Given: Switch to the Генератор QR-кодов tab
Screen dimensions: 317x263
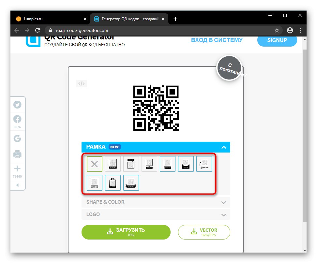Looking at the screenshot, I should [129, 19].
